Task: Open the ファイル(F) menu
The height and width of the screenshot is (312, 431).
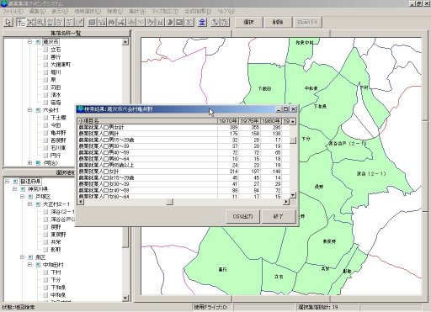Action: click(13, 11)
